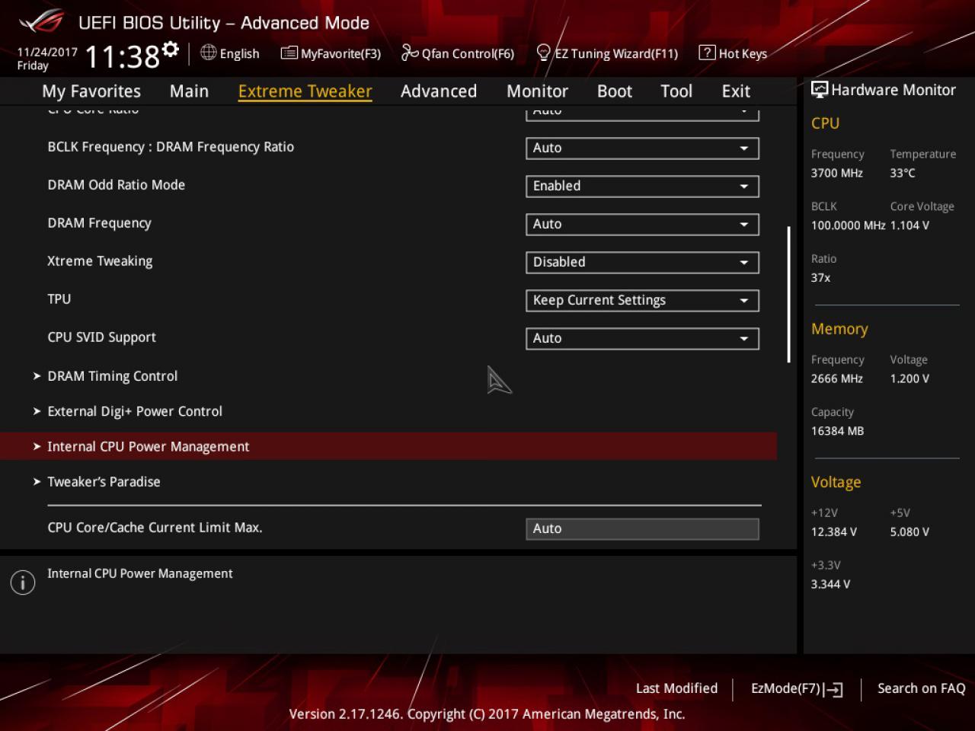Select the Extreme Tweaker tab

point(305,91)
